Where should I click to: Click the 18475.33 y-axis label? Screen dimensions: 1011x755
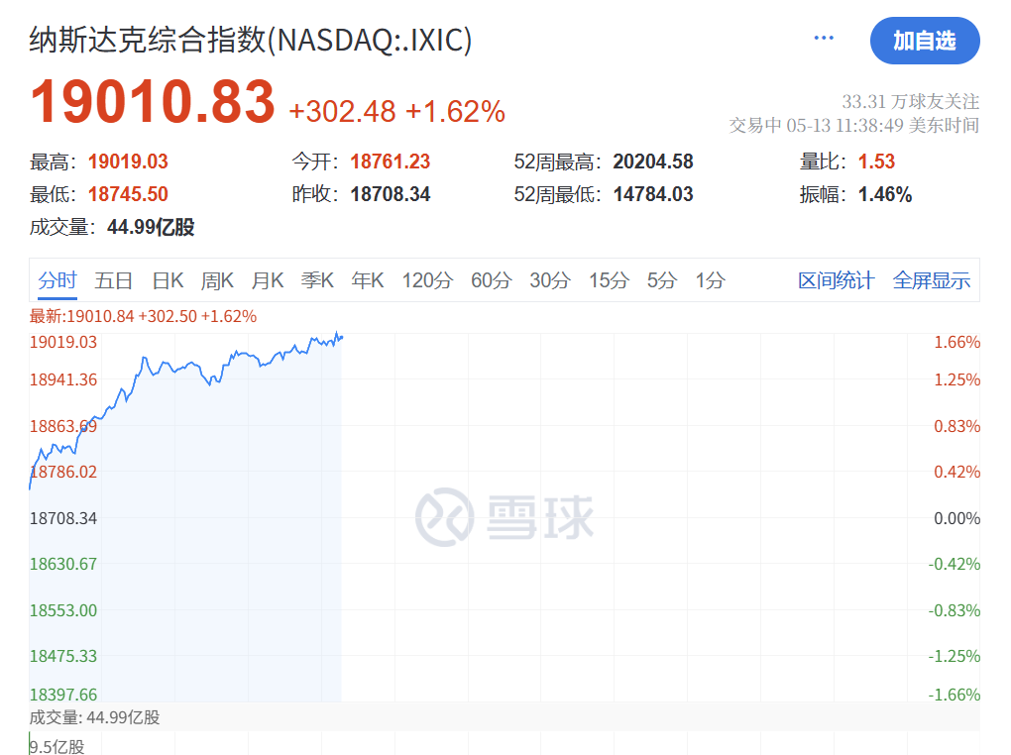coord(63,656)
